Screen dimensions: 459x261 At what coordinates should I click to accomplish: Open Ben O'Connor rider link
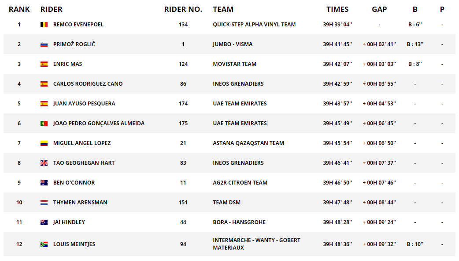[x=74, y=183]
